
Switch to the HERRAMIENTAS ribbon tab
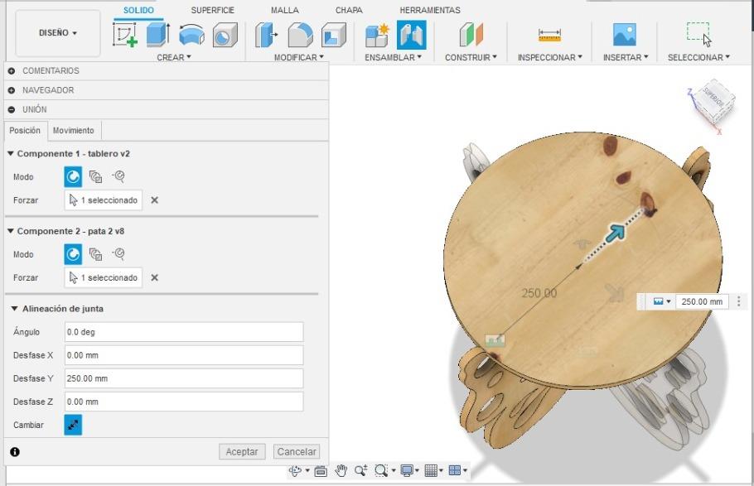(x=430, y=10)
